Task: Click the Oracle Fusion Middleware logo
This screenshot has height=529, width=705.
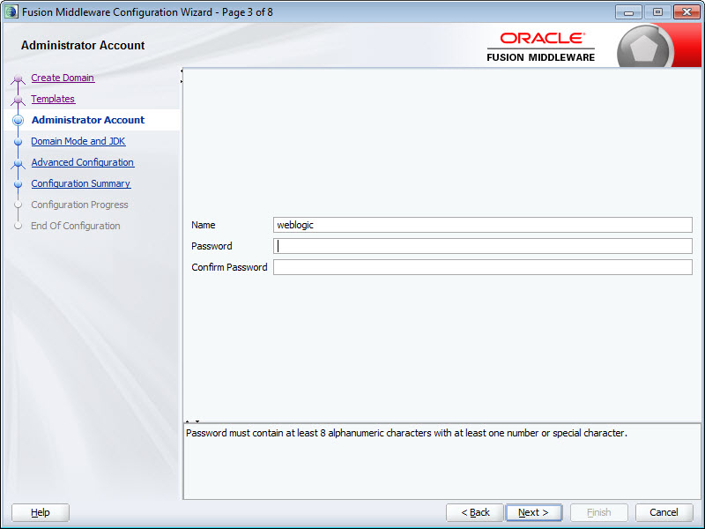Action: 541,48
